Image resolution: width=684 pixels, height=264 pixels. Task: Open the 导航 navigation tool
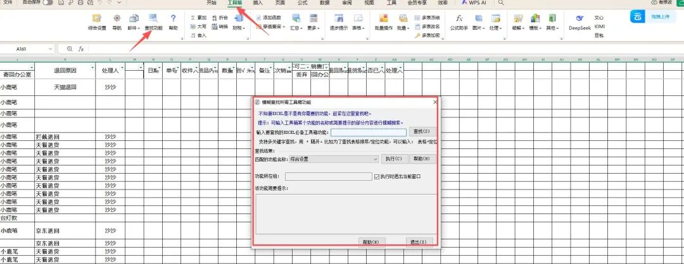(117, 21)
